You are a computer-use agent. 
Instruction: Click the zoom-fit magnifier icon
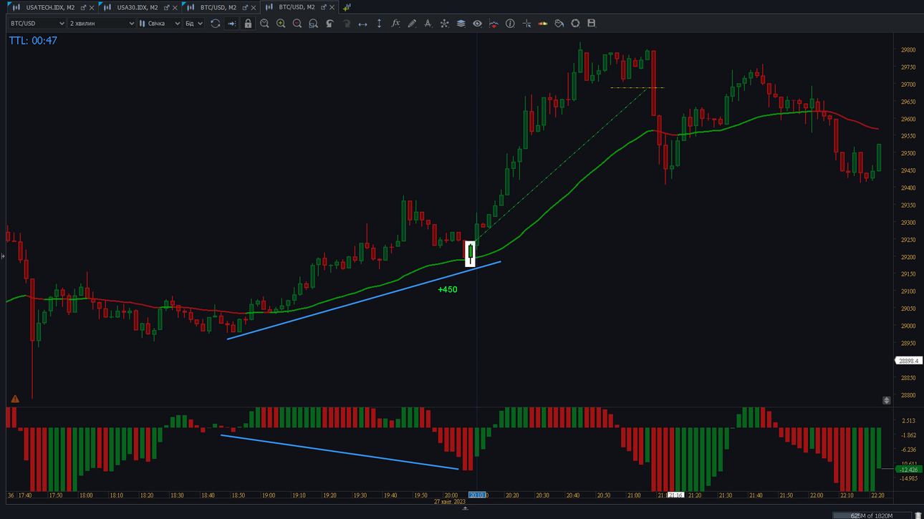(x=313, y=24)
